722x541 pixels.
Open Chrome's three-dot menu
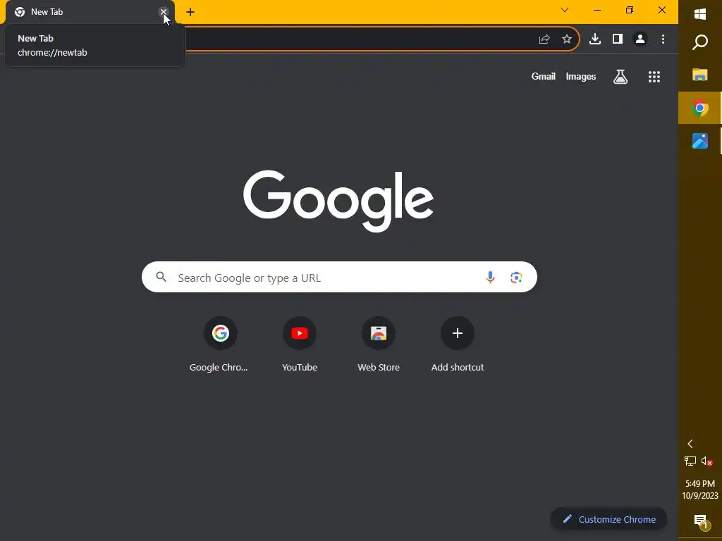tap(663, 39)
